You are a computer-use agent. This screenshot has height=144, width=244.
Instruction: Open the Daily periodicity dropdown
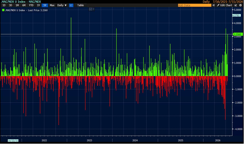click(x=62, y=5)
